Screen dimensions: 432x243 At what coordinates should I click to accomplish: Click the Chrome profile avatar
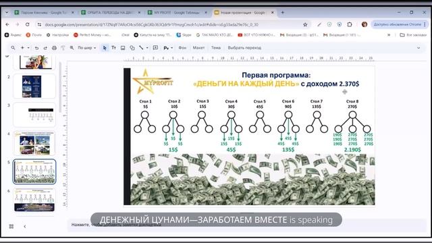coord(364,24)
